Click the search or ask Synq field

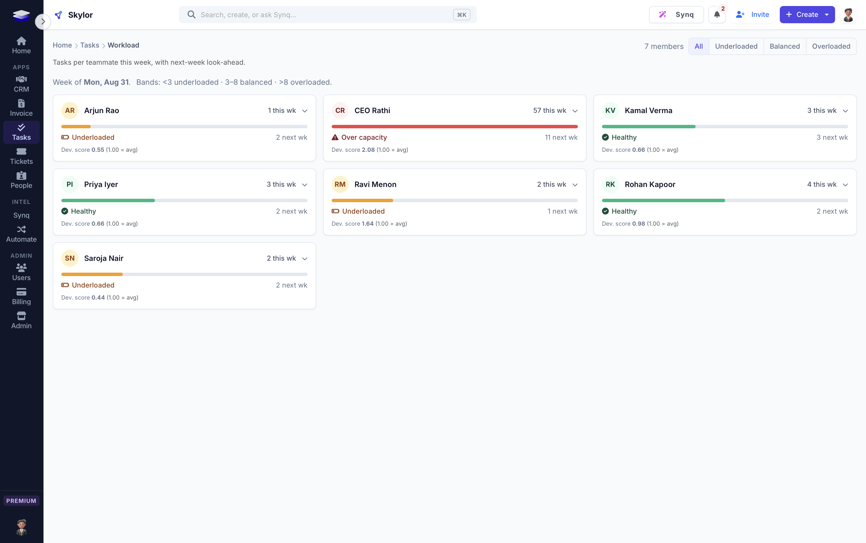[327, 15]
